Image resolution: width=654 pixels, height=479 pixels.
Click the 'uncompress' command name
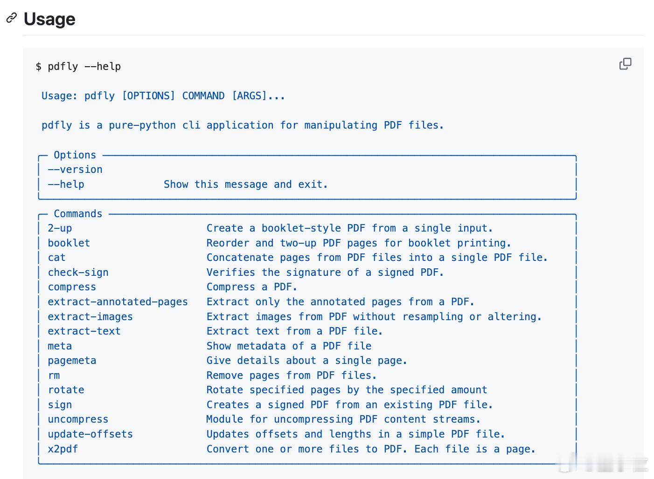78,419
